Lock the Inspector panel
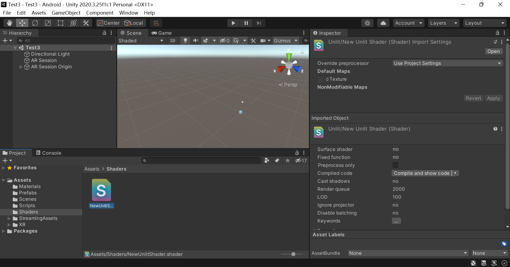This screenshot has height=267, width=510. point(497,33)
